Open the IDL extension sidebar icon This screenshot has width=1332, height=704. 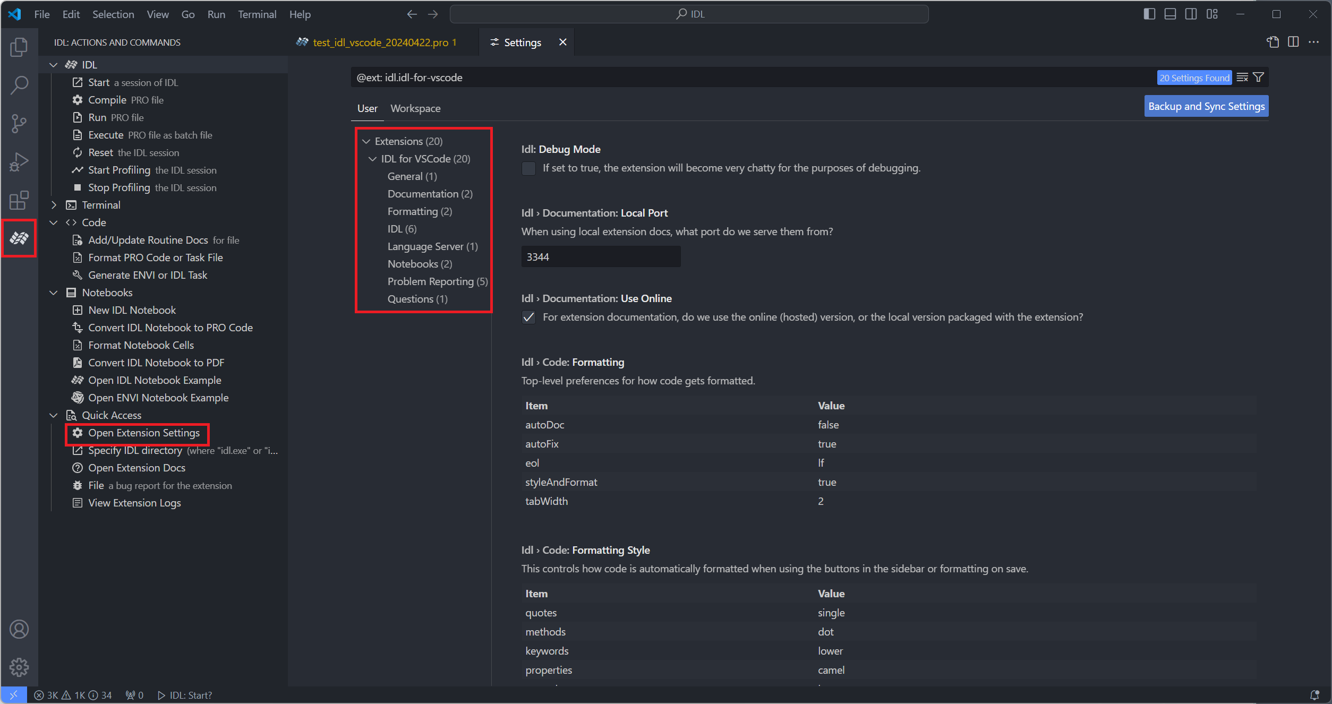[x=19, y=238]
